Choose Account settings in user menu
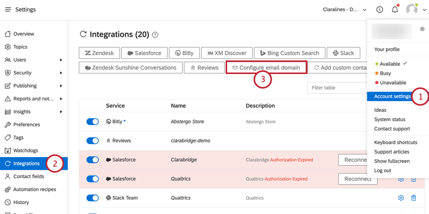 pos(392,96)
